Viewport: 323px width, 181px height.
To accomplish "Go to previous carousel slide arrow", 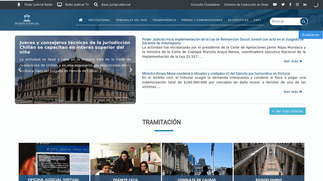I will [x=20, y=70].
